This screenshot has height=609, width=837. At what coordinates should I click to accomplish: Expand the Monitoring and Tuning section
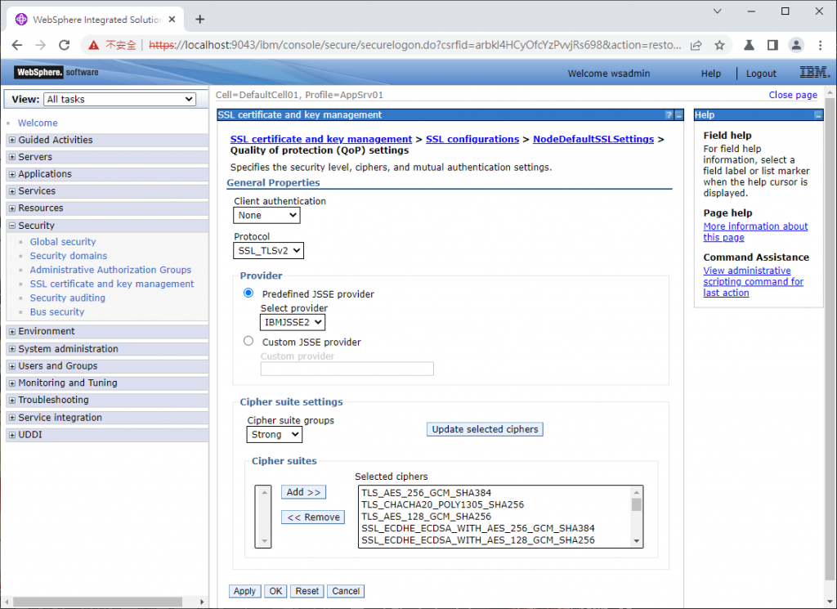pos(12,383)
